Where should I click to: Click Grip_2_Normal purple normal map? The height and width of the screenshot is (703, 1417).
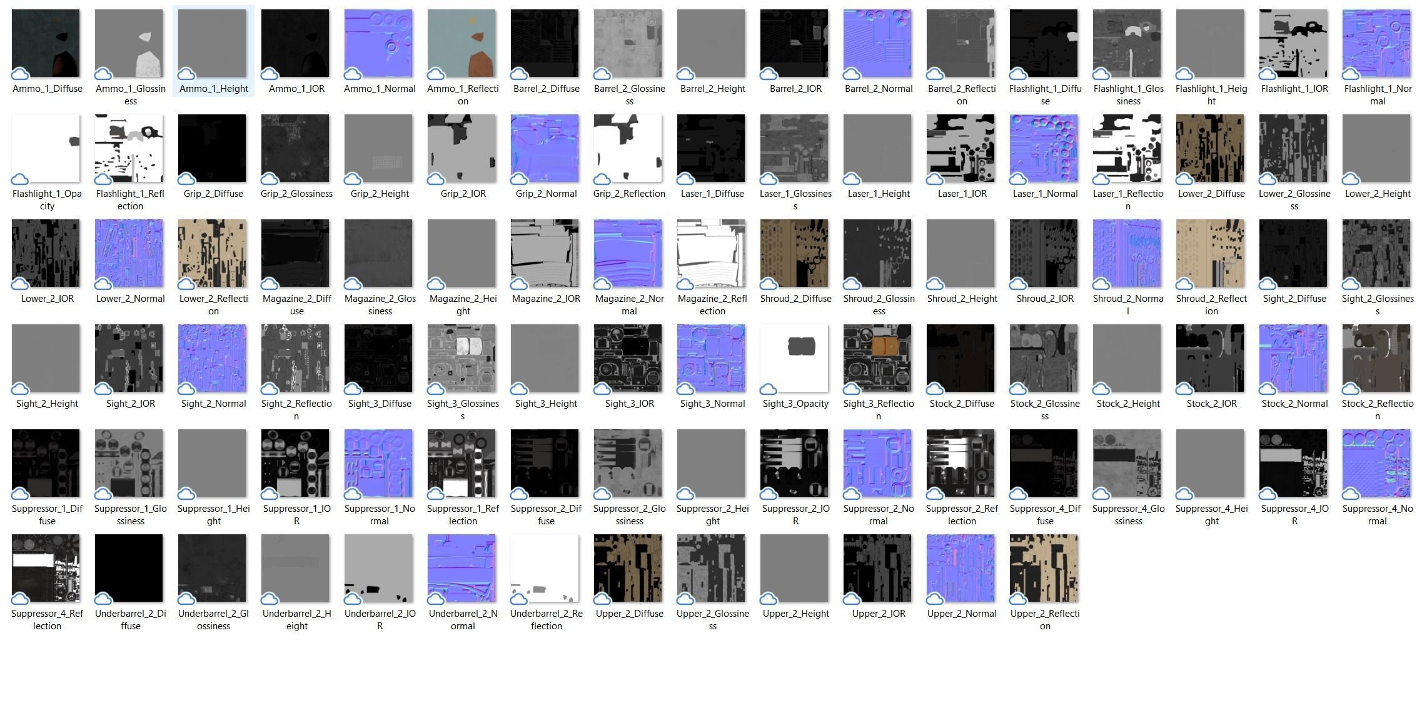coord(545,148)
